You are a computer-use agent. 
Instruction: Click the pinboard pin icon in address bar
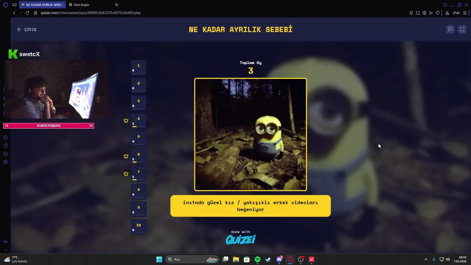(411, 13)
